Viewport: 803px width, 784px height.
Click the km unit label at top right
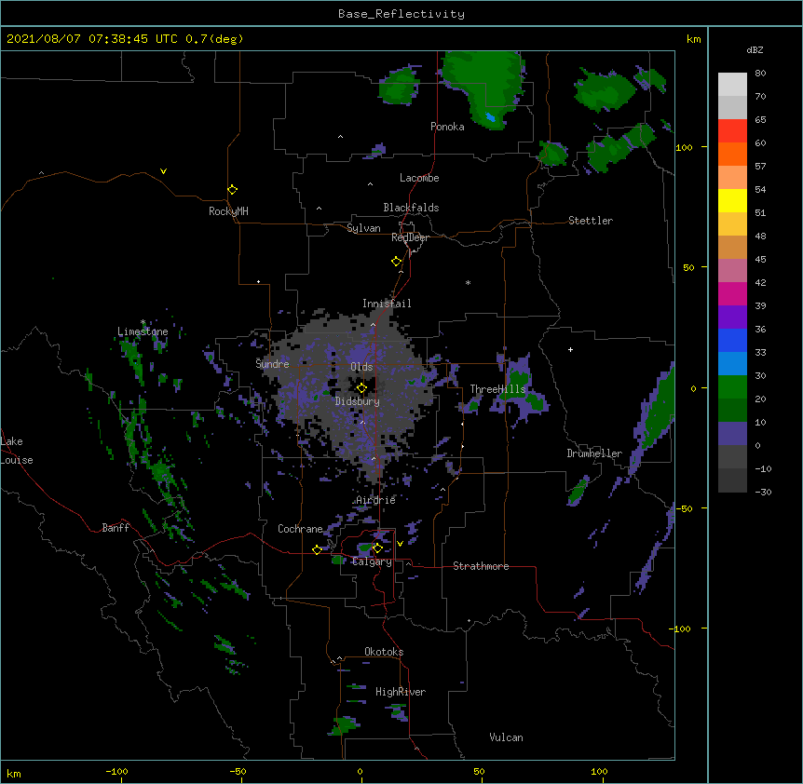coord(693,39)
